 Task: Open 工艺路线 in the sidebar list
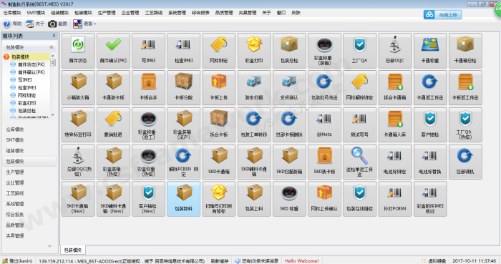pyautogui.click(x=15, y=193)
